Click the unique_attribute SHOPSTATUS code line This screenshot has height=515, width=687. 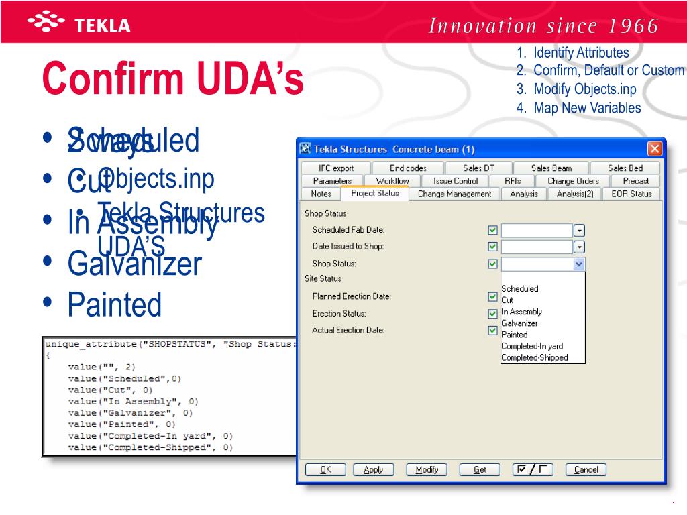[171, 344]
